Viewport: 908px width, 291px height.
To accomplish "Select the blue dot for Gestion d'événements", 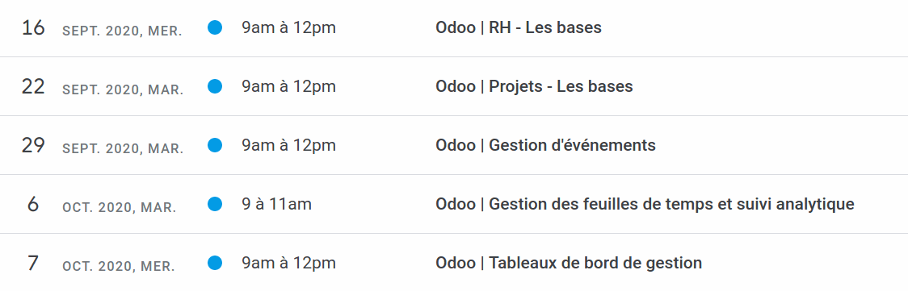I will (215, 145).
